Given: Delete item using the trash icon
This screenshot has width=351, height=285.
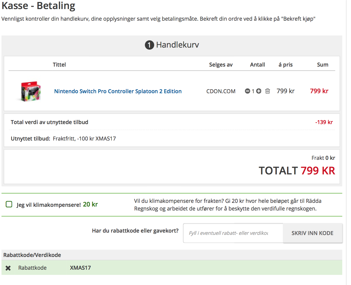Looking at the screenshot, I should coord(267,91).
